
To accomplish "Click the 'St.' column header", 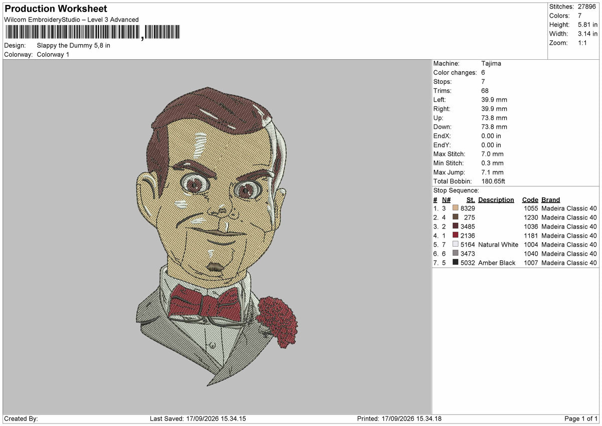I will tap(471, 199).
